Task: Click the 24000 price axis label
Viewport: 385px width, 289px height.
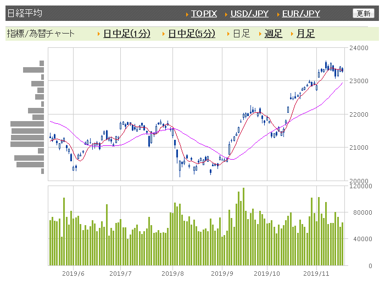Action: [359, 48]
